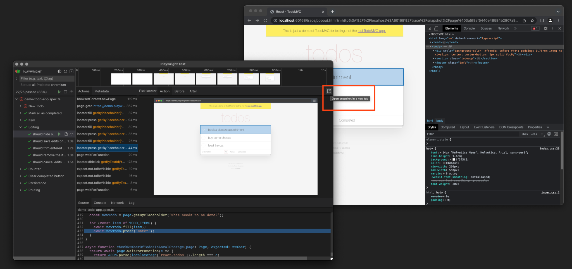The width and height of the screenshot is (572, 269).
Task: Collapse the 'Editing' test group
Action: click(21, 127)
